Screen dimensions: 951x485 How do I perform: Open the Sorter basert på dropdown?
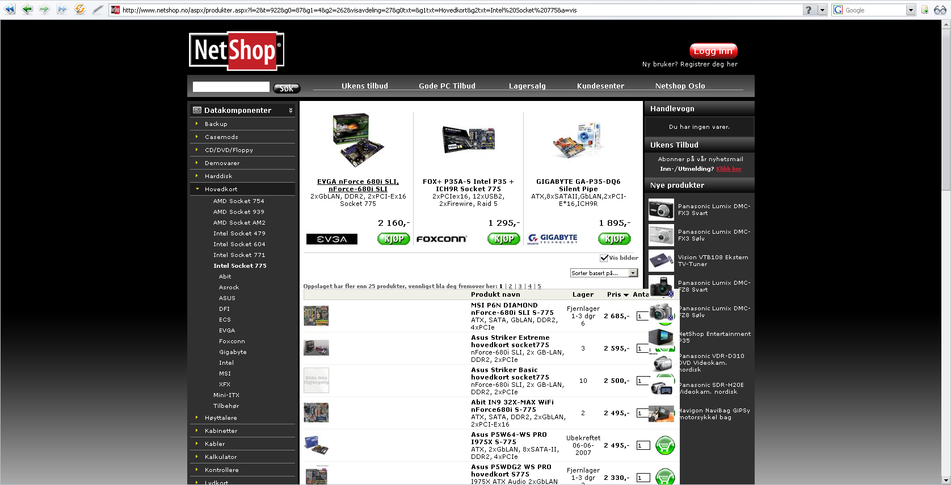click(604, 273)
